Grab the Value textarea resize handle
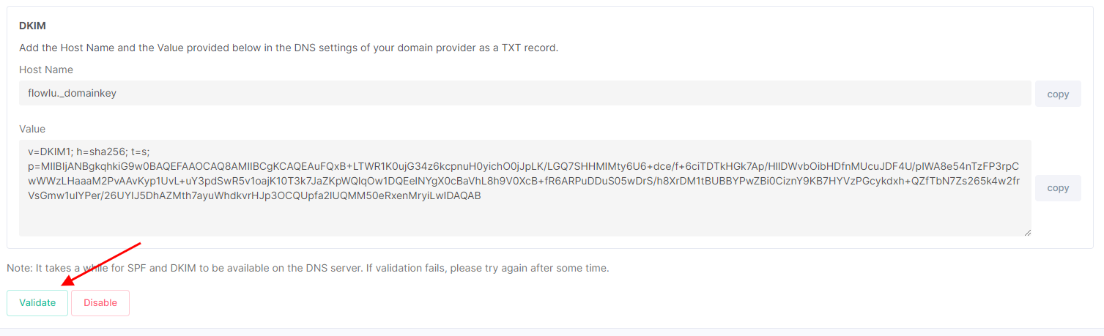The height and width of the screenshot is (336, 1104). tap(1027, 232)
